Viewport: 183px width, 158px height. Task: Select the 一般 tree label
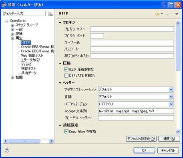coord(19,29)
